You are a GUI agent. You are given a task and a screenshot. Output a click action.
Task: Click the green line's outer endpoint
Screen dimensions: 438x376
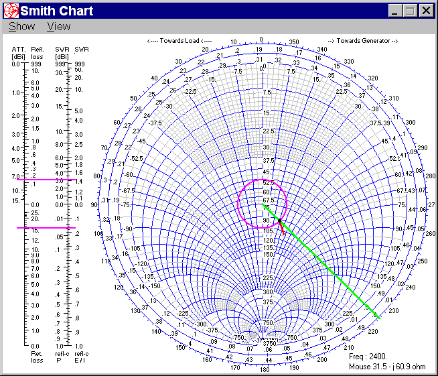click(379, 318)
